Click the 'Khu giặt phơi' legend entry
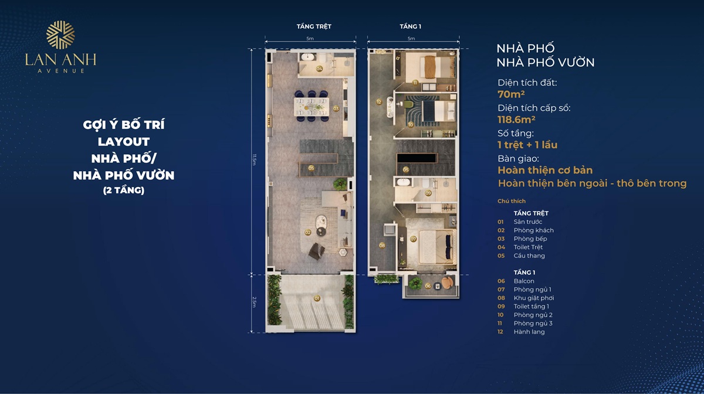The width and height of the screenshot is (704, 394). click(533, 298)
